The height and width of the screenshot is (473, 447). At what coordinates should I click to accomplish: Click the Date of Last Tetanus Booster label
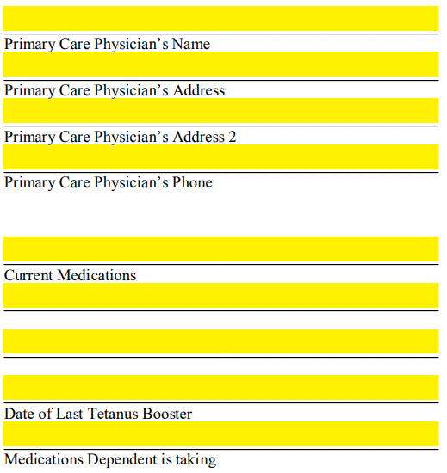point(98,414)
